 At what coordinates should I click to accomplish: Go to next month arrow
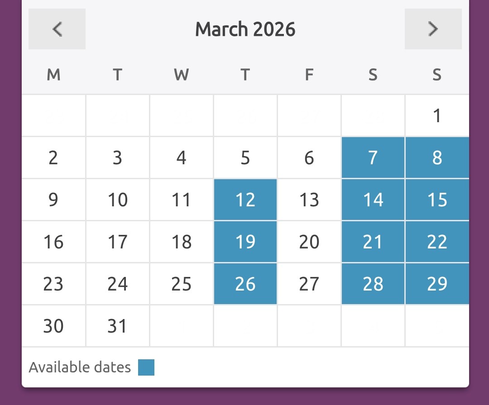pyautogui.click(x=433, y=29)
